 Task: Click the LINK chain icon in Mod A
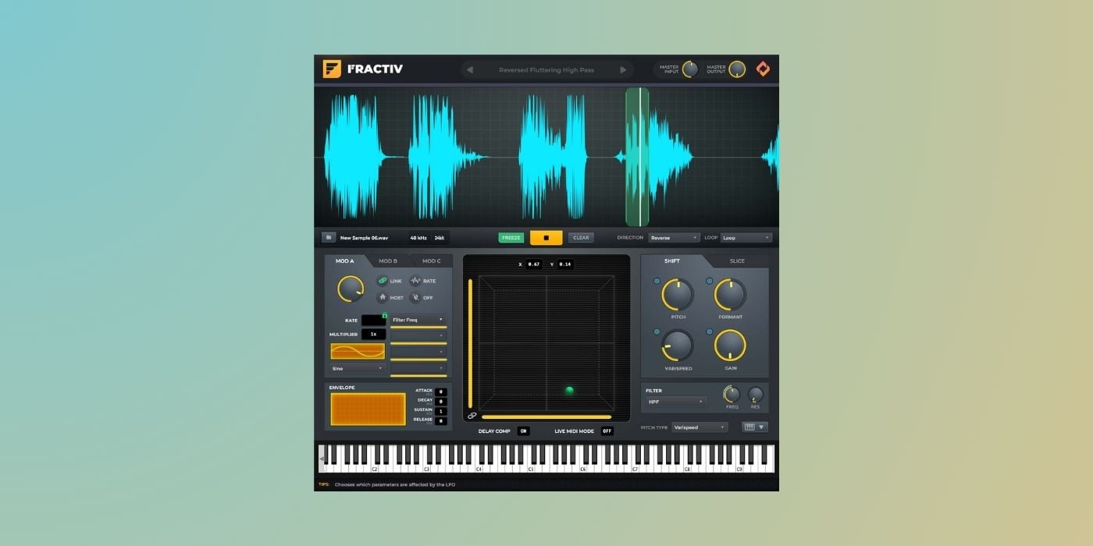click(x=383, y=281)
